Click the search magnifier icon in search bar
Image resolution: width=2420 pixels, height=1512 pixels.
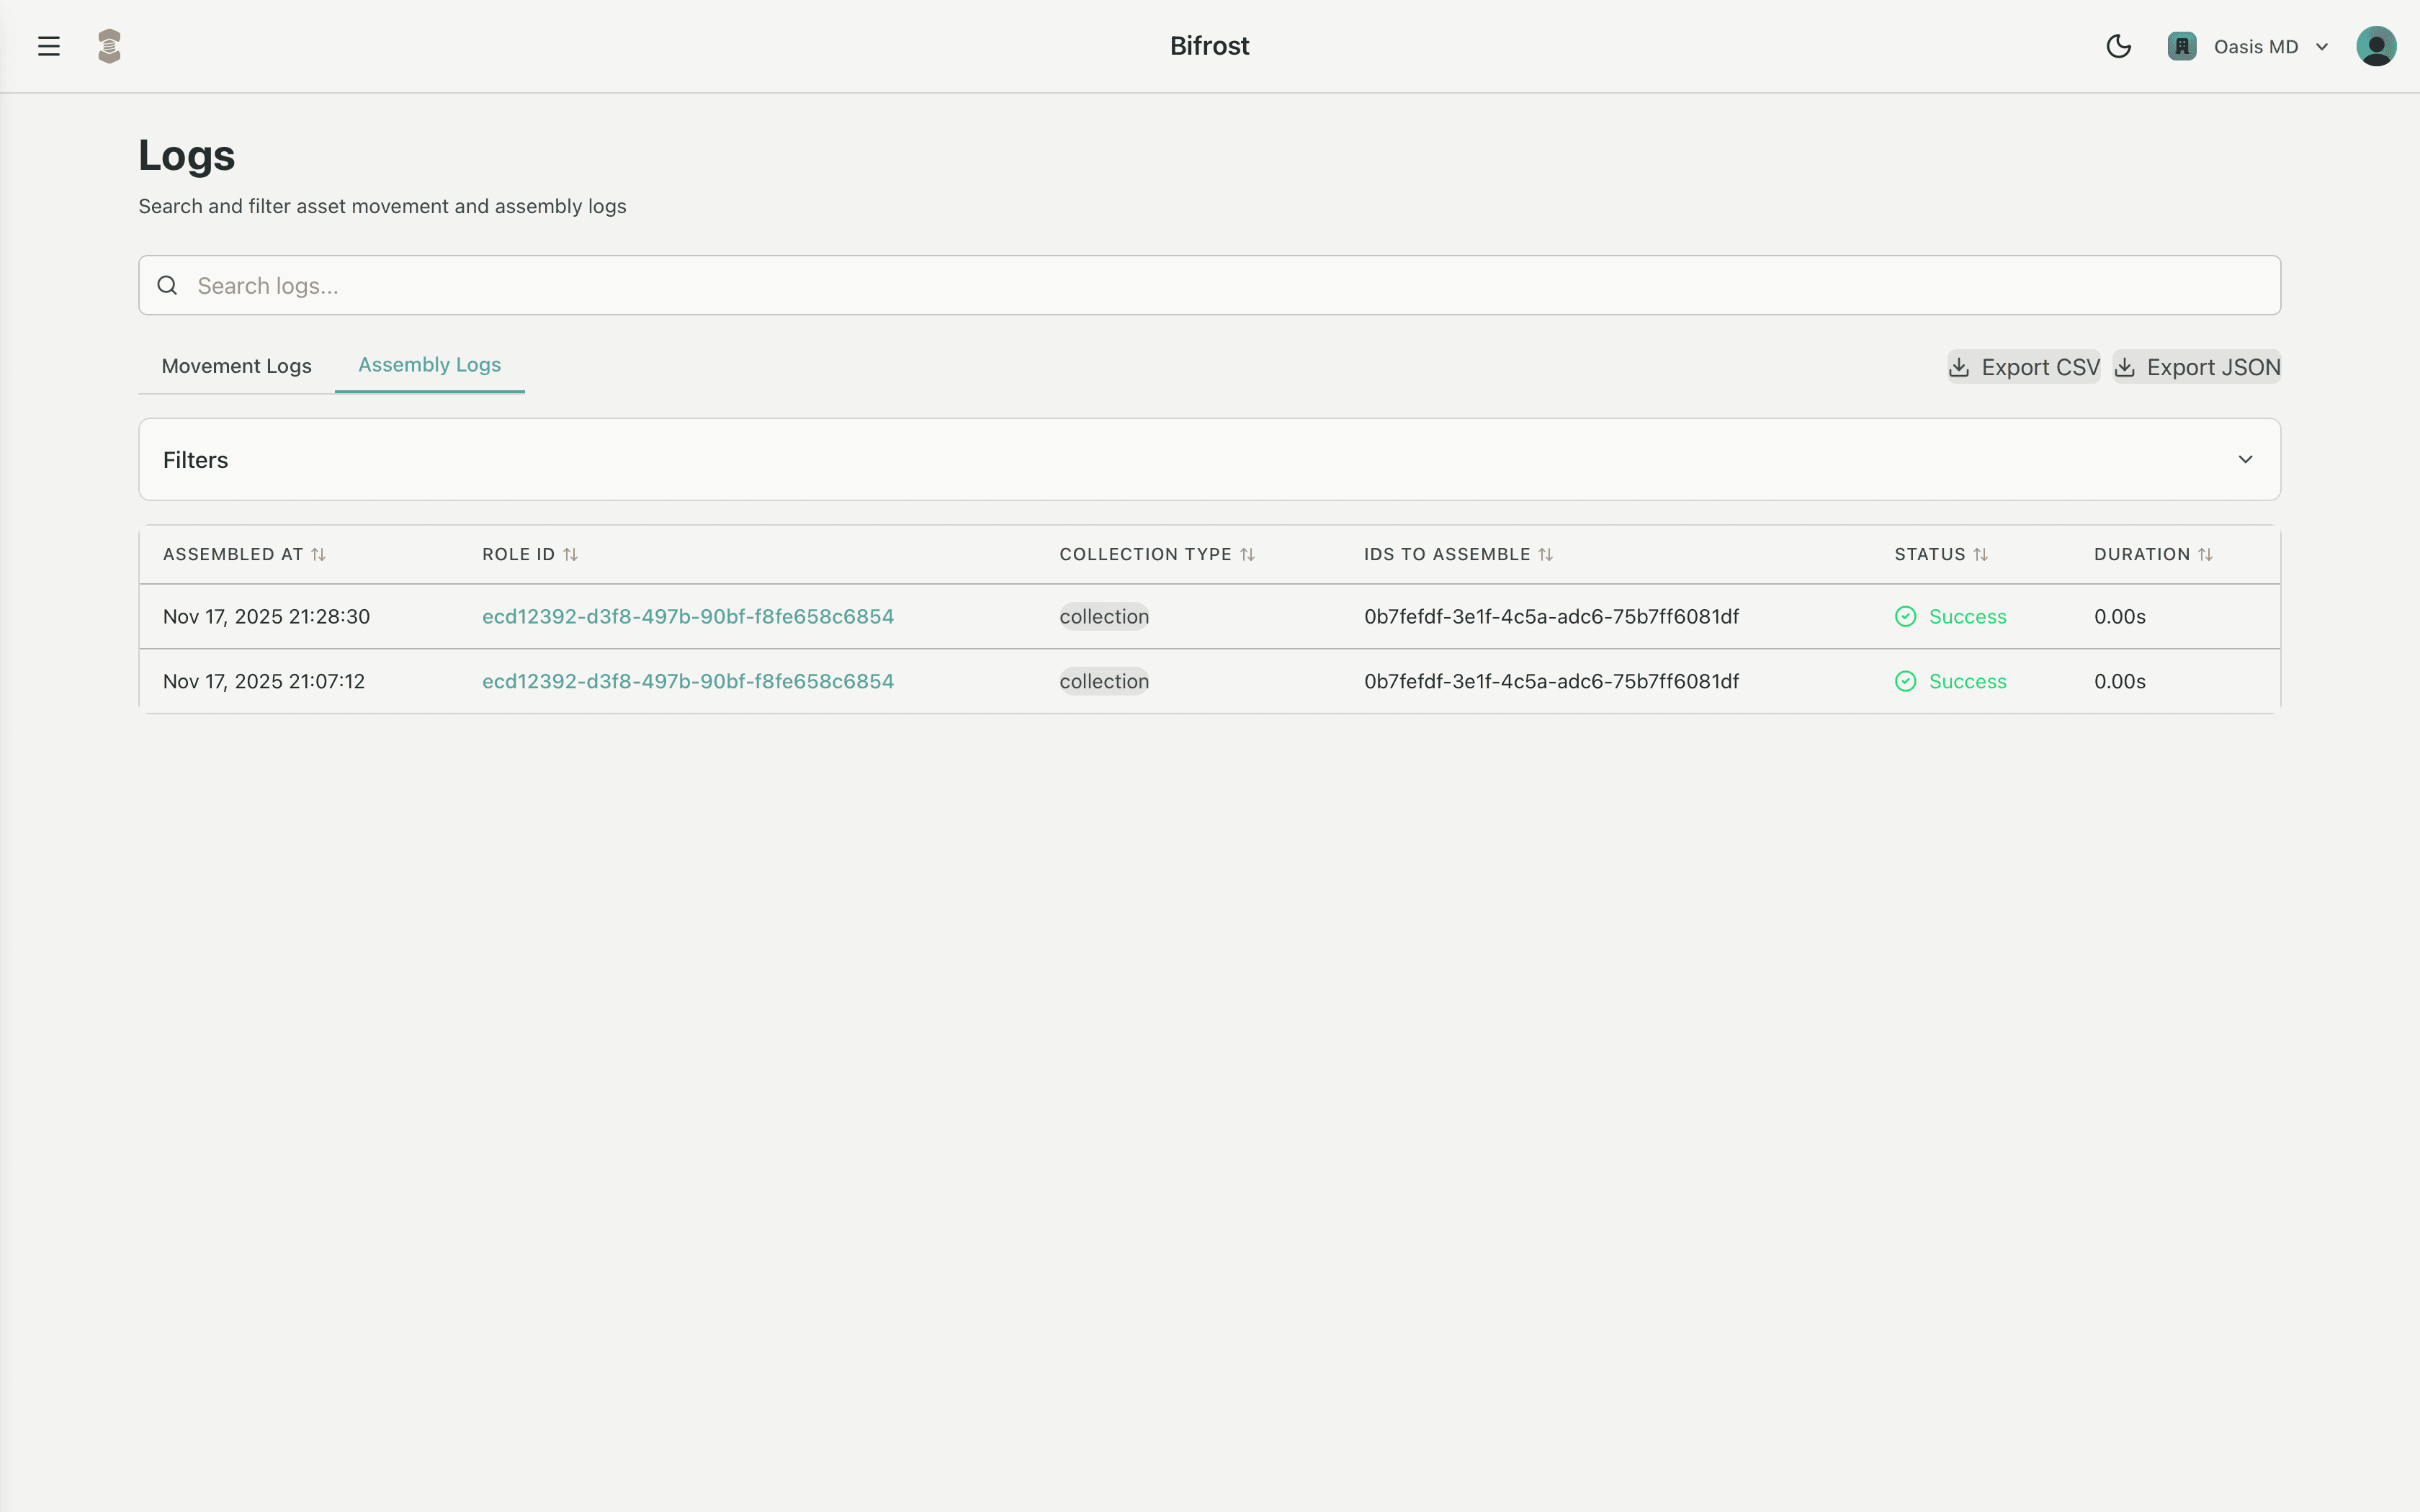point(167,285)
